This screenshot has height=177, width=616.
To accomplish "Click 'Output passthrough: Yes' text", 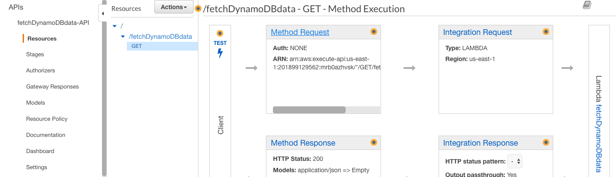I will [482, 174].
